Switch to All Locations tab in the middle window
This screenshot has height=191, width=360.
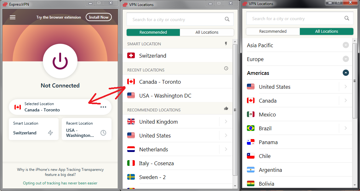[207, 32]
